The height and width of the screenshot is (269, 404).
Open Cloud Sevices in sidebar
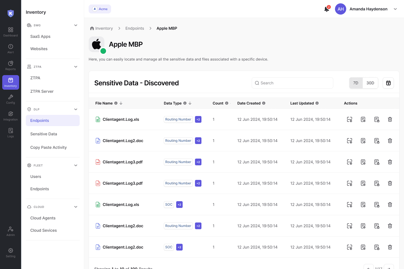43,230
